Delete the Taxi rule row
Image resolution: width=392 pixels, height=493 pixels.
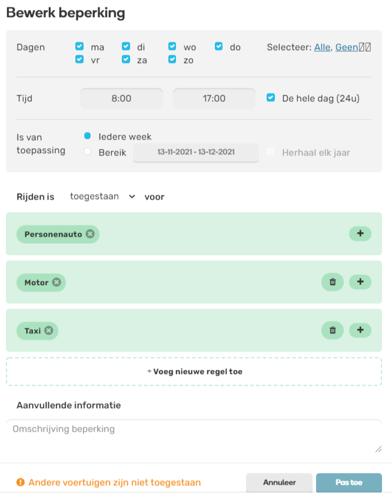click(x=333, y=330)
